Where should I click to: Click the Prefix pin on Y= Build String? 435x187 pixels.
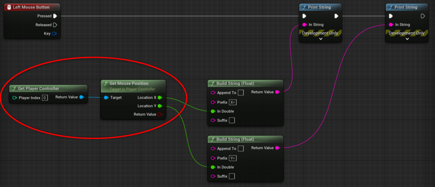click(213, 158)
